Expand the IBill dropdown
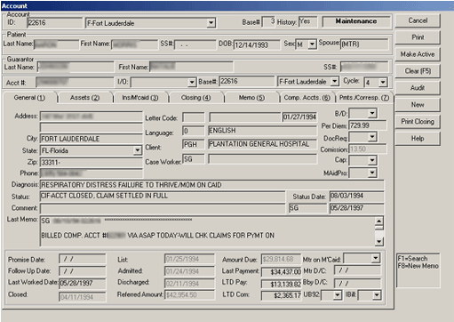Viewport: 454px width, 322px height. coord(377,295)
